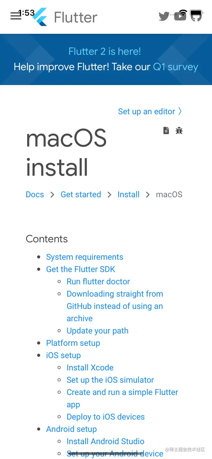Jump to Platform setup section
The width and height of the screenshot is (212, 459).
pos(73,343)
